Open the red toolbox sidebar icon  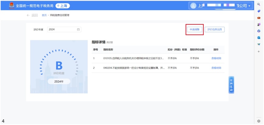(x=259, y=18)
